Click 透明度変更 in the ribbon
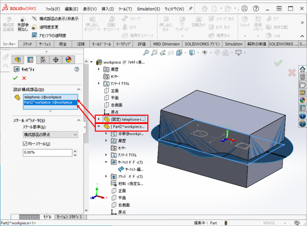 49,27
